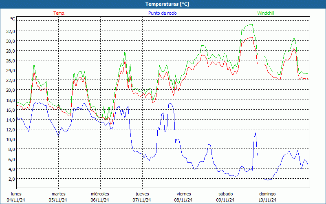Viewport: 326px width, 204px height.
Task: Click the 10,0 y-axis value
Action: click(x=11, y=139)
